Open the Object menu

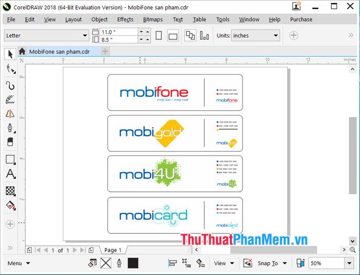[x=99, y=20]
